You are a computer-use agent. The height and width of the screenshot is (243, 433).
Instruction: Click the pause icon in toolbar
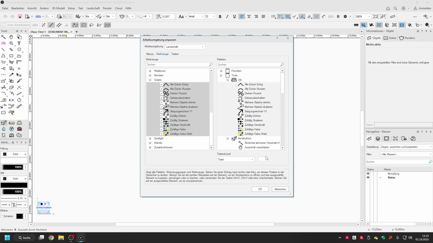click(338, 17)
